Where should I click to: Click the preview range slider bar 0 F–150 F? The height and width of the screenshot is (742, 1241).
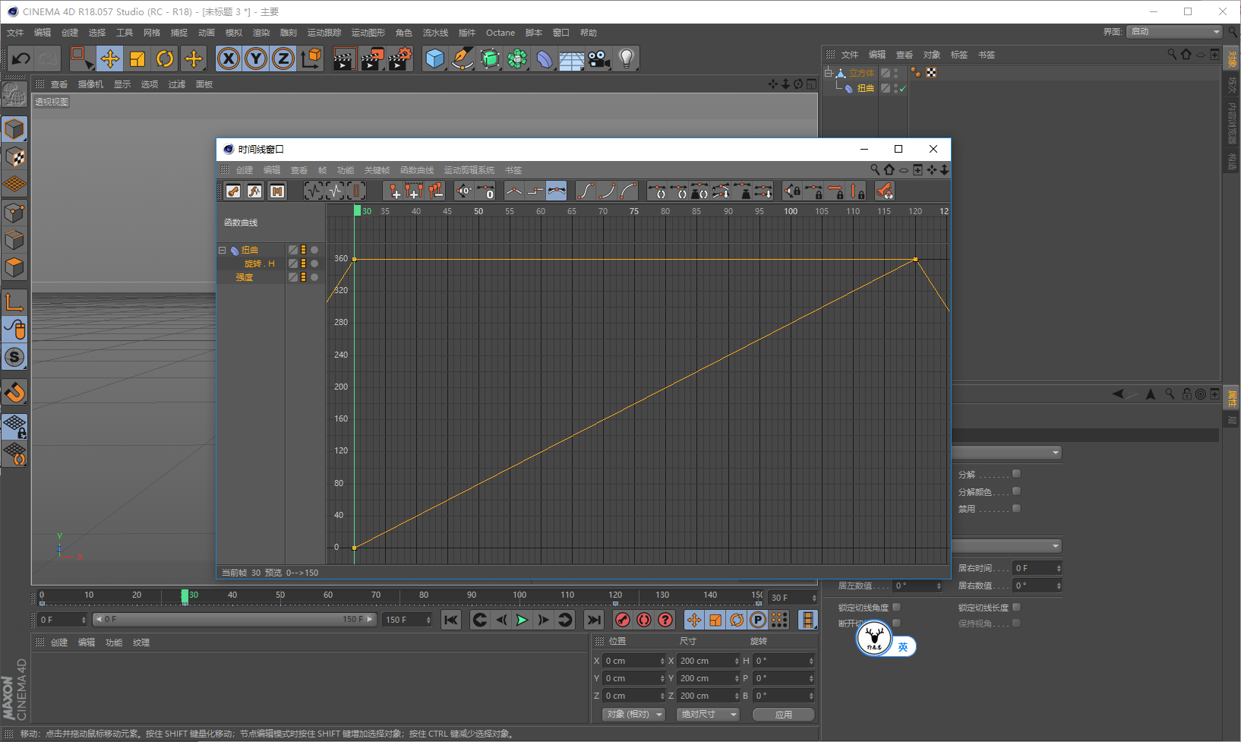coord(234,620)
